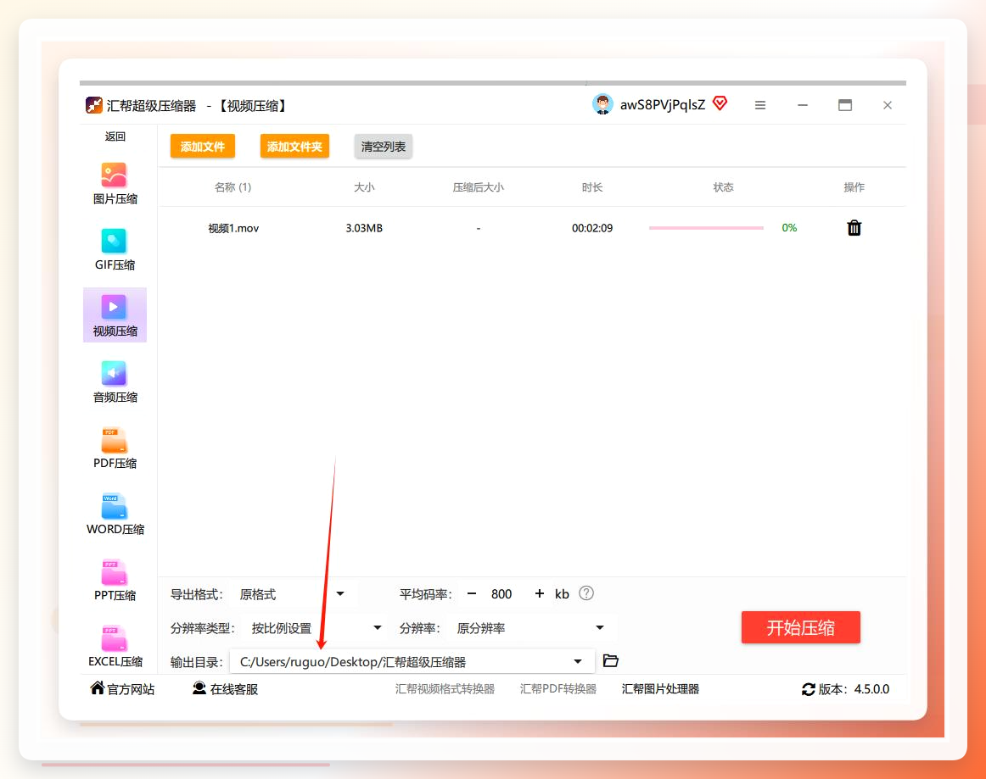Screen dimensions: 986x779
Task: Click the 汇帮超级压缩器 app logo
Action: [93, 105]
